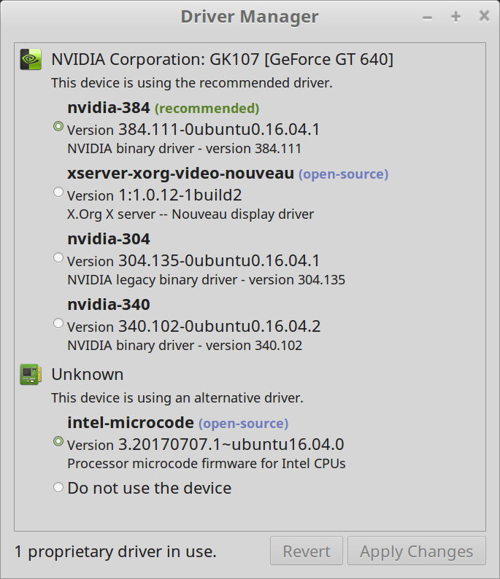This screenshot has width=500, height=579.
Task: Minimize the Driver Manager window
Action: (x=427, y=17)
